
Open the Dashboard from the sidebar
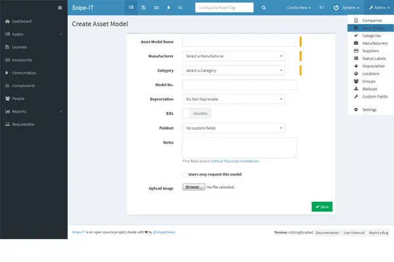22,22
